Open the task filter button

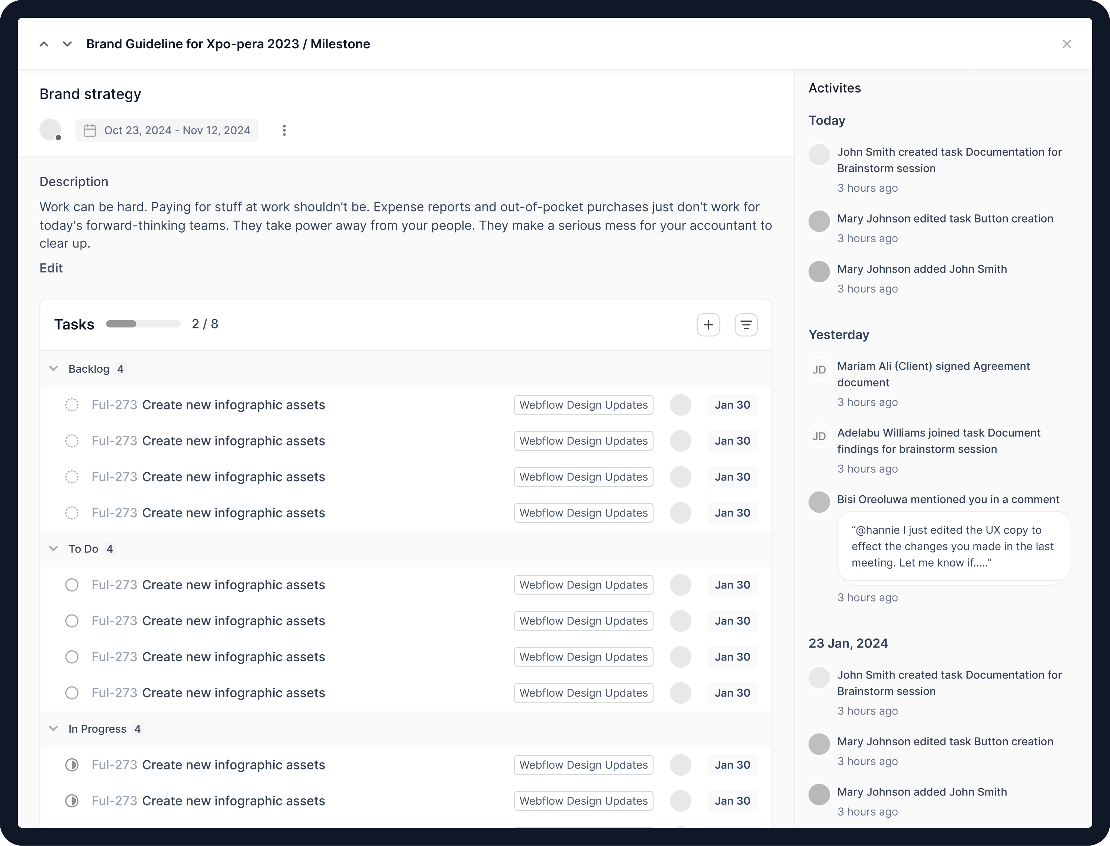746,324
